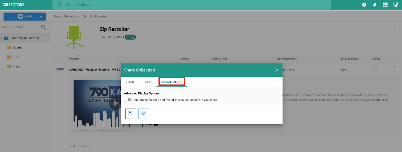This screenshot has width=402, height=152.
Task: Click the COLLECTIONS header title
Action: tap(14, 5)
